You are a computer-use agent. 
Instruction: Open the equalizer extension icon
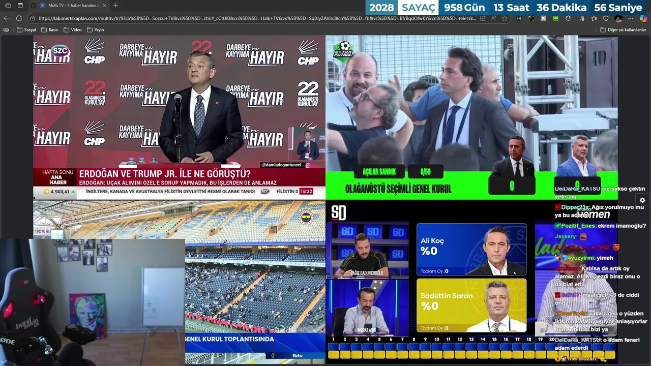click(519, 18)
